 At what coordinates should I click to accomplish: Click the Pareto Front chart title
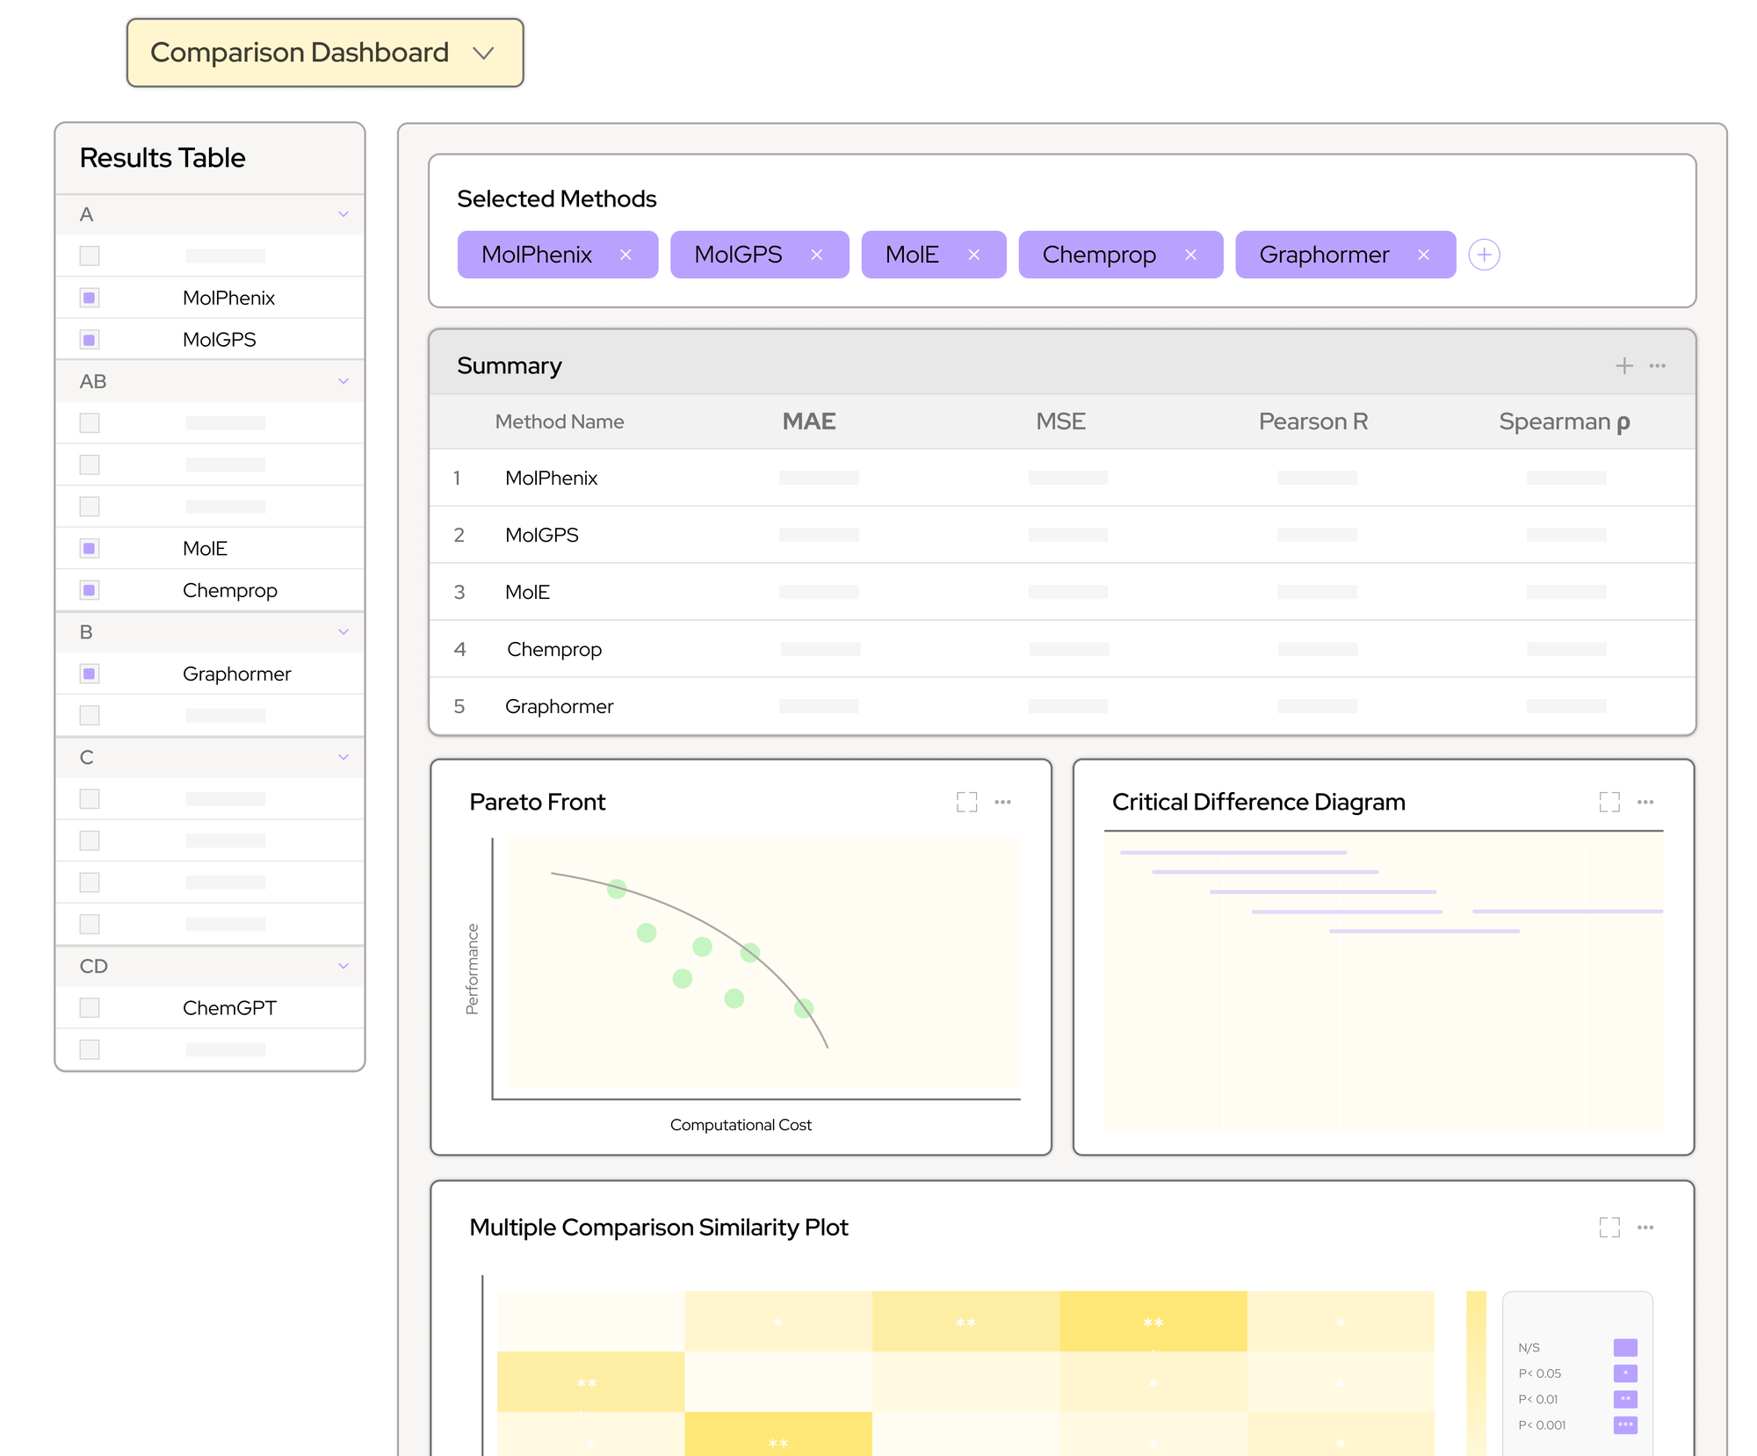[x=537, y=802]
